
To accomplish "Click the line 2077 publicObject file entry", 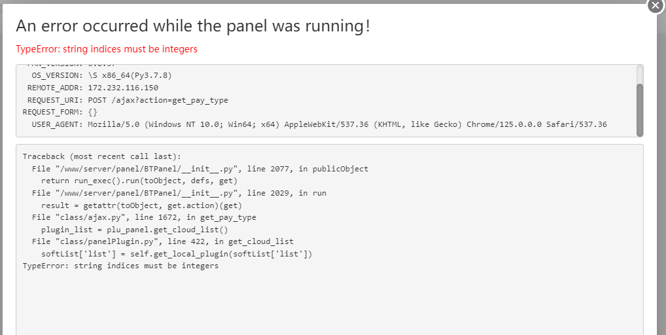I will click(x=200, y=169).
